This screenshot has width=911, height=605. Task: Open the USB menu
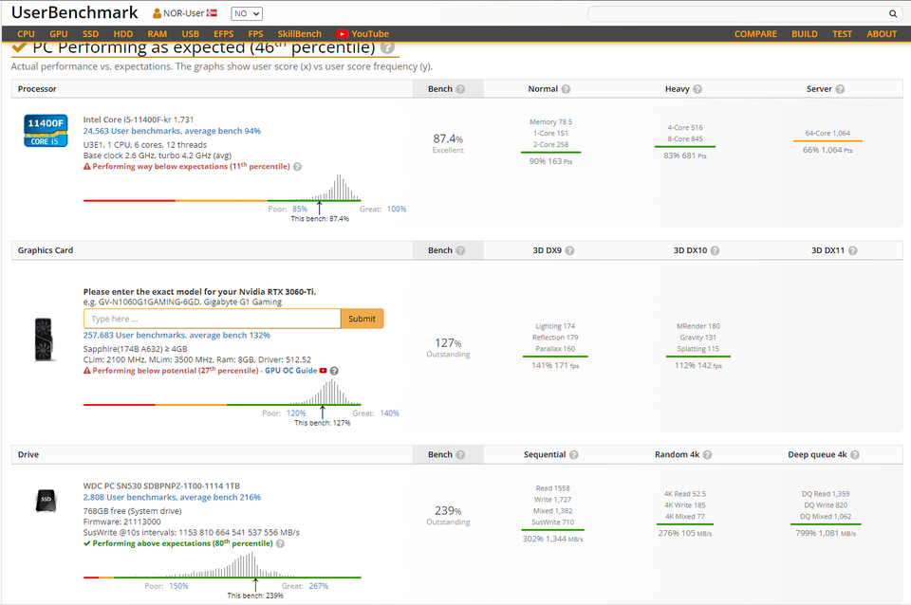tap(190, 34)
